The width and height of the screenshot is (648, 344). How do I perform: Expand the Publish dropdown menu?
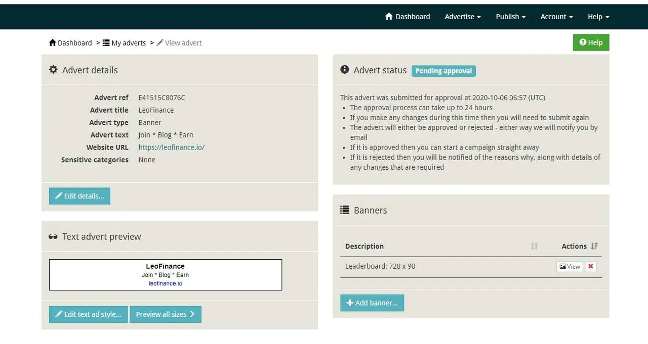pyautogui.click(x=511, y=17)
